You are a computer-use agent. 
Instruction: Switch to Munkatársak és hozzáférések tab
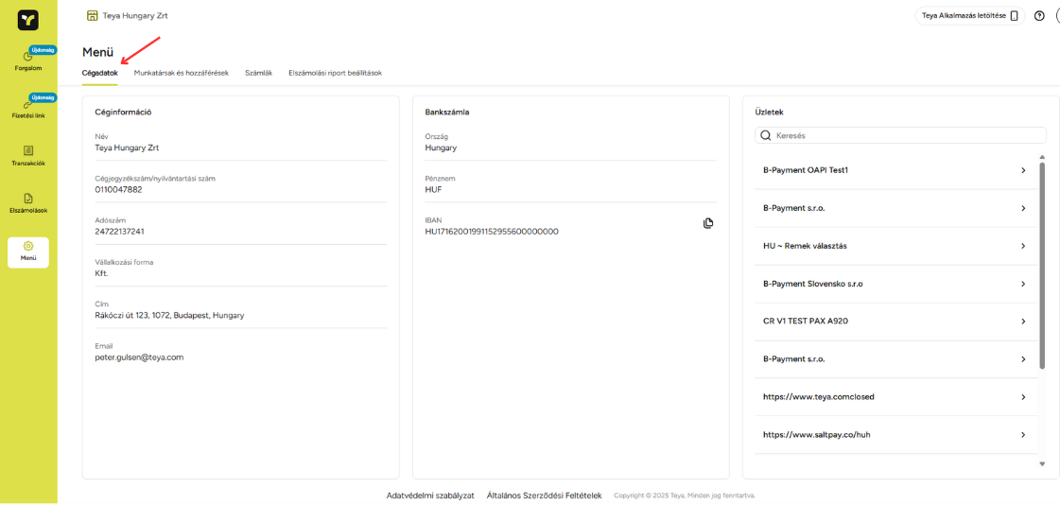(182, 73)
